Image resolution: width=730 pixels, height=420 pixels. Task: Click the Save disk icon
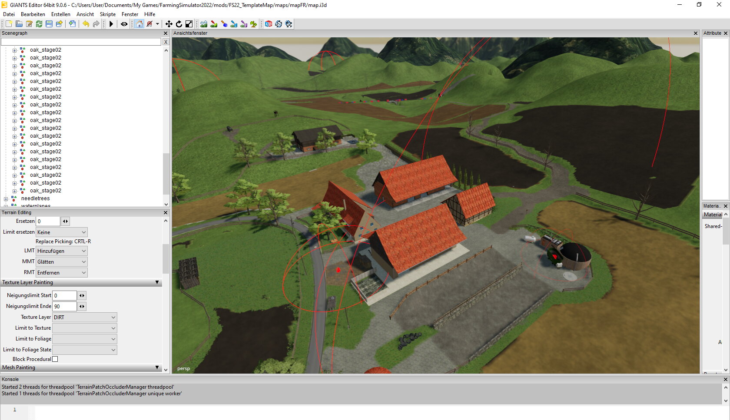pyautogui.click(x=49, y=24)
